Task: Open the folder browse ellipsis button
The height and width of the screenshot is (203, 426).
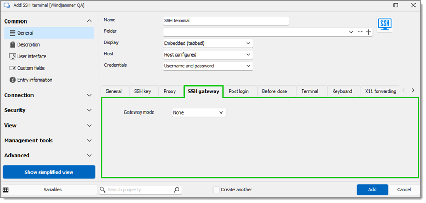Action: click(x=360, y=32)
